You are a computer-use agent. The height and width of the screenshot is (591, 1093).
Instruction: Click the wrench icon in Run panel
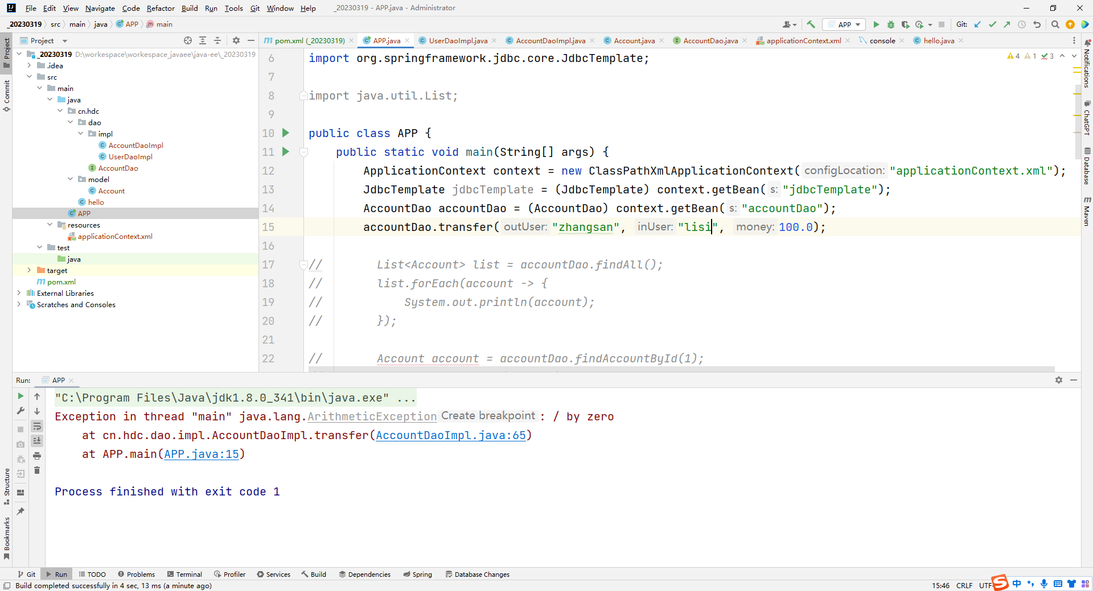pos(20,411)
